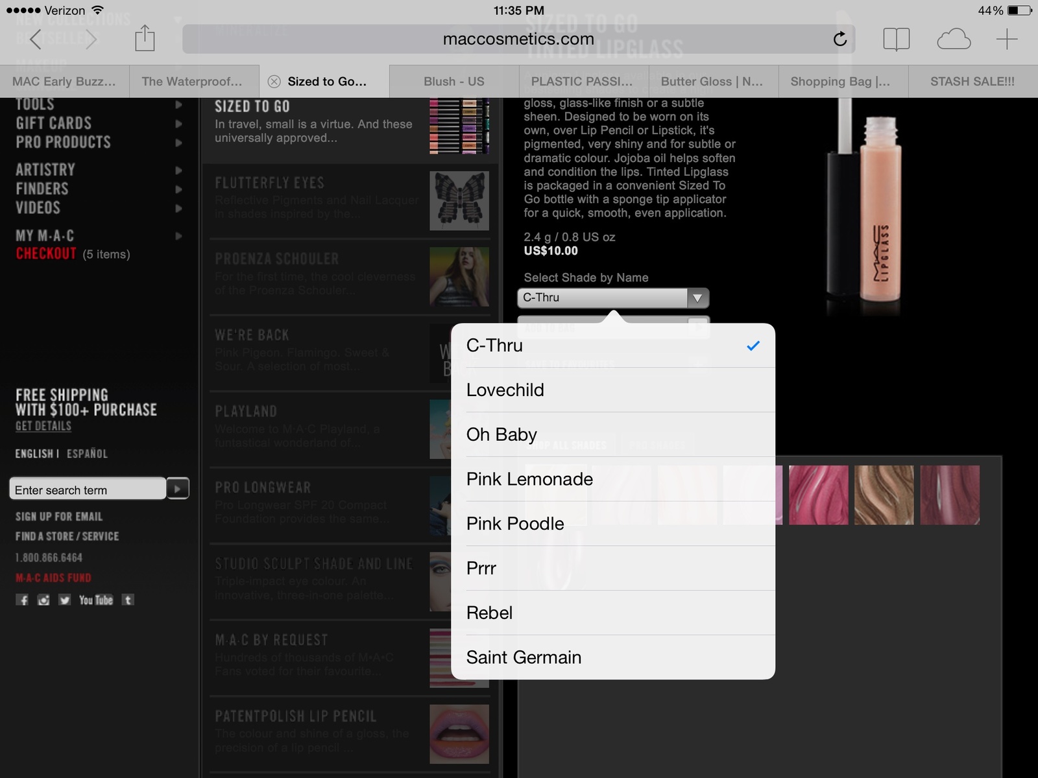Open the M·A·C Tumblr icon
Image resolution: width=1038 pixels, height=778 pixels.
tap(128, 600)
